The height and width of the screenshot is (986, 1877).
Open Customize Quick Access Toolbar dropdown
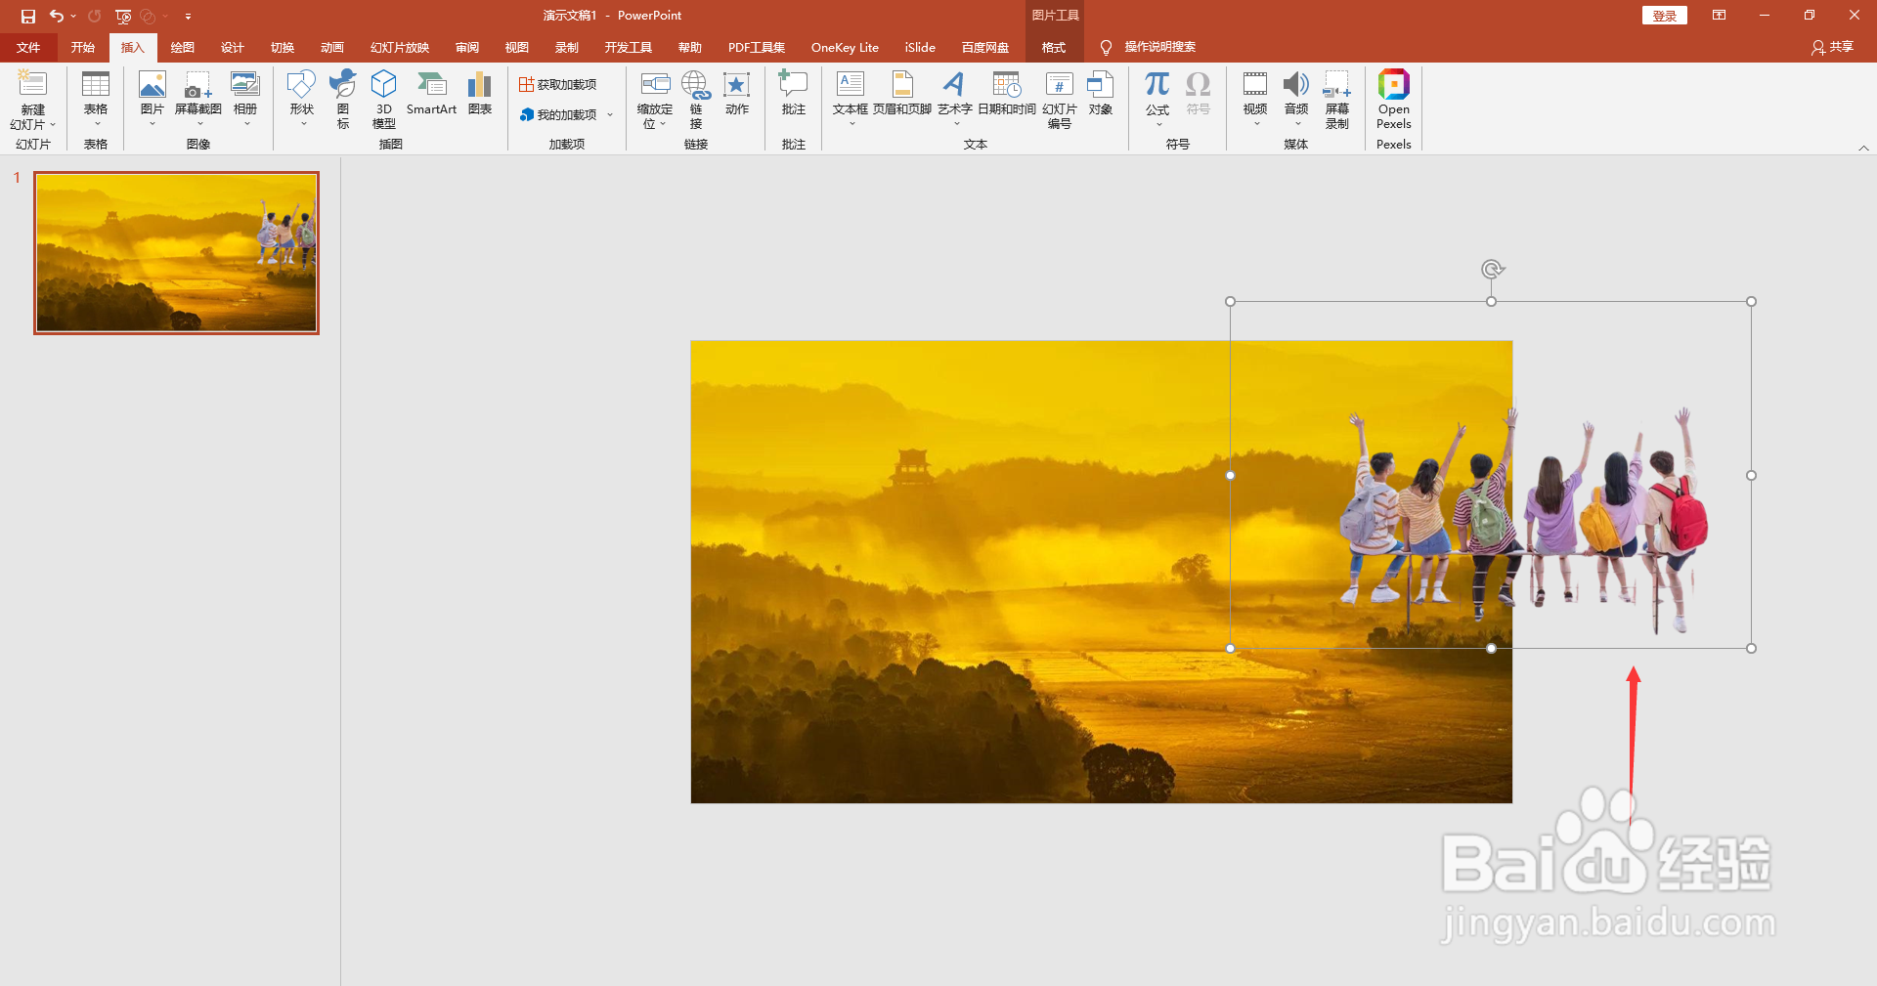(x=188, y=17)
